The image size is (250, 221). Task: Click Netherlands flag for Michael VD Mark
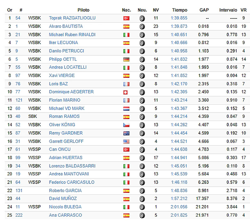[x=126, y=109]
